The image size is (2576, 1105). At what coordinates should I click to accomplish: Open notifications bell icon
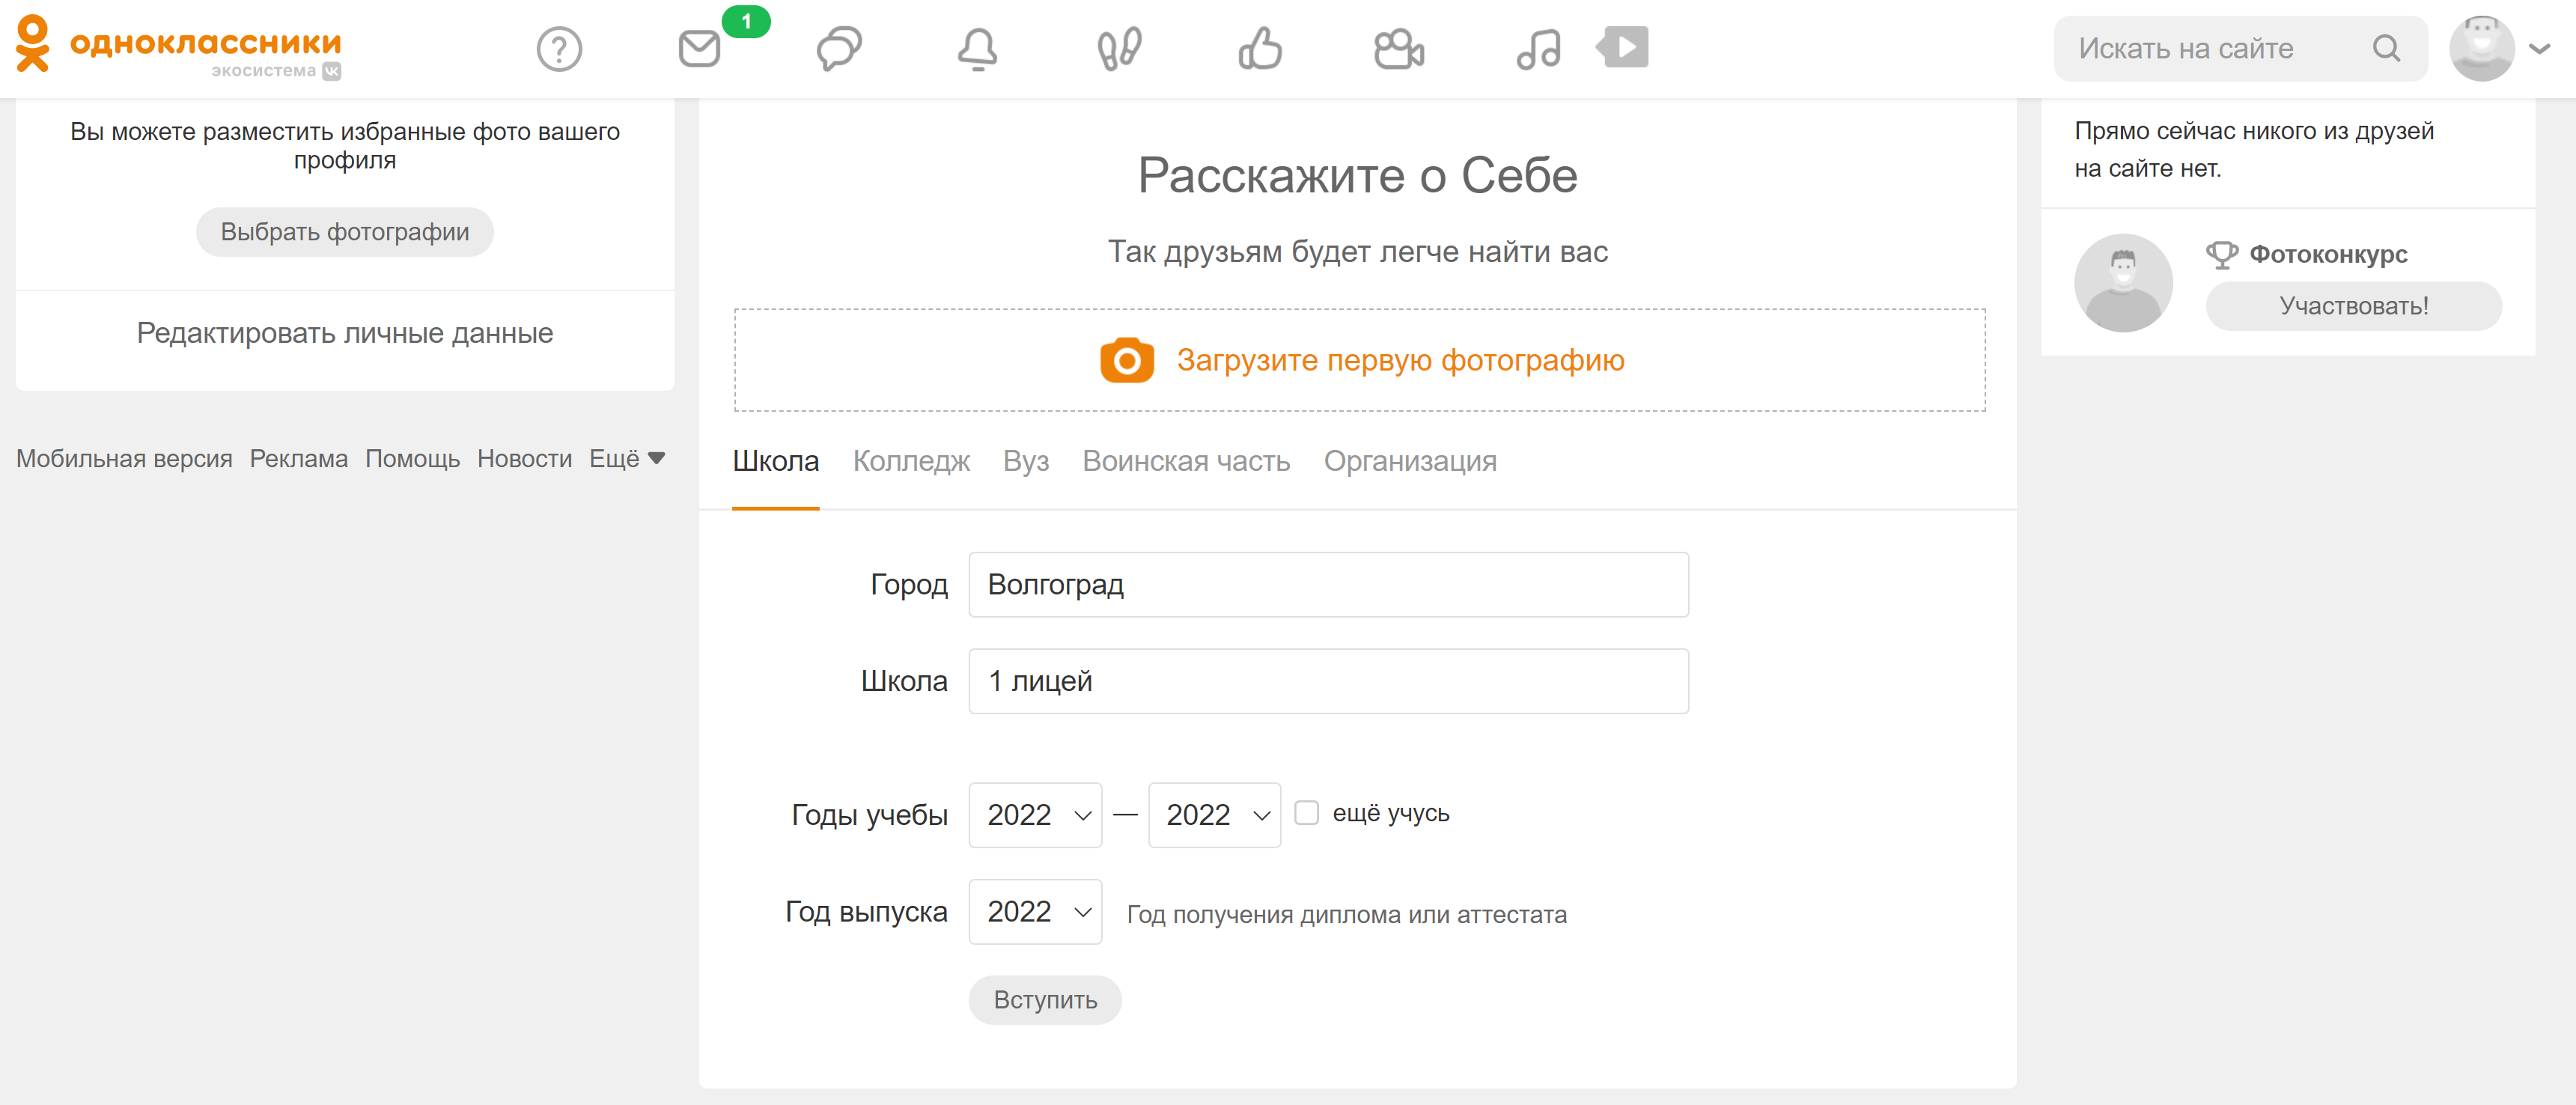978,49
